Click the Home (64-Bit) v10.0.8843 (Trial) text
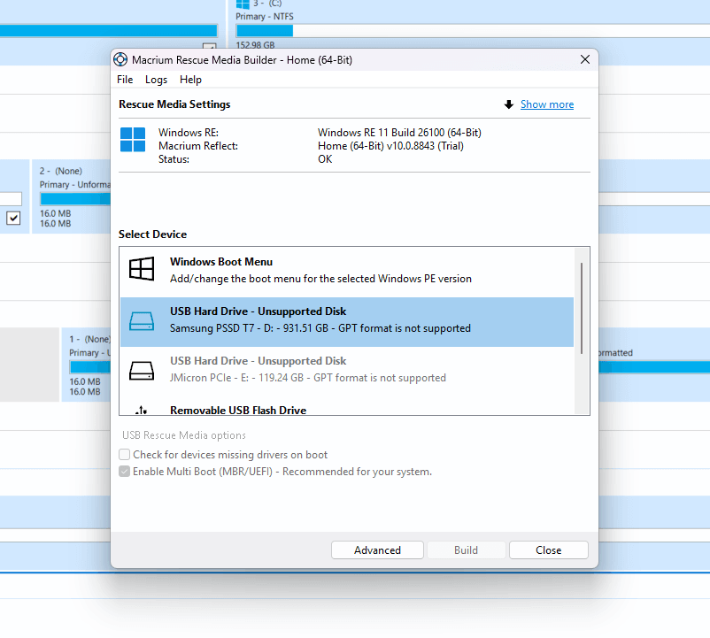The height and width of the screenshot is (638, 710). click(x=390, y=146)
